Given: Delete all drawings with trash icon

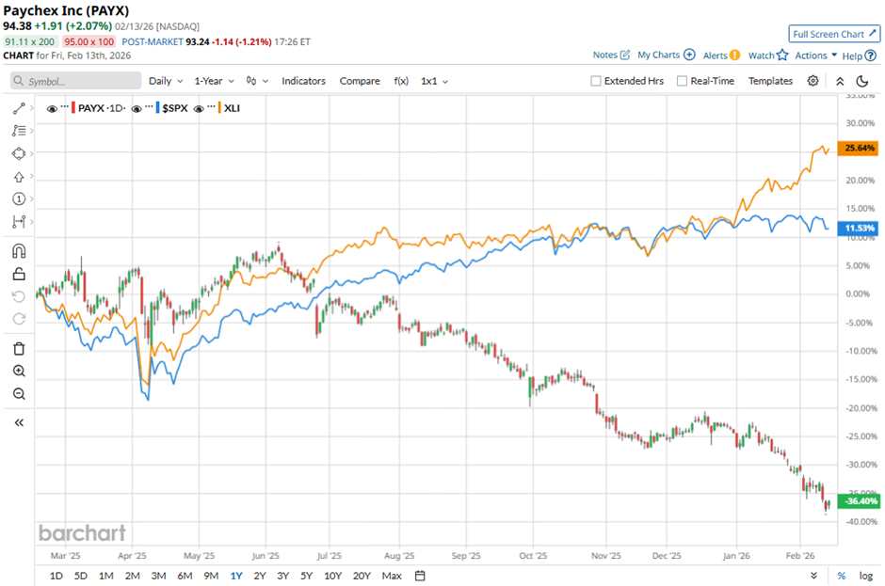Looking at the screenshot, I should pos(17,347).
